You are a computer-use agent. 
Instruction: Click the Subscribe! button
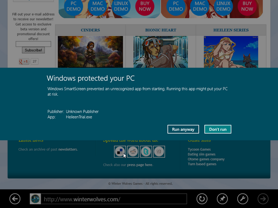point(33,50)
